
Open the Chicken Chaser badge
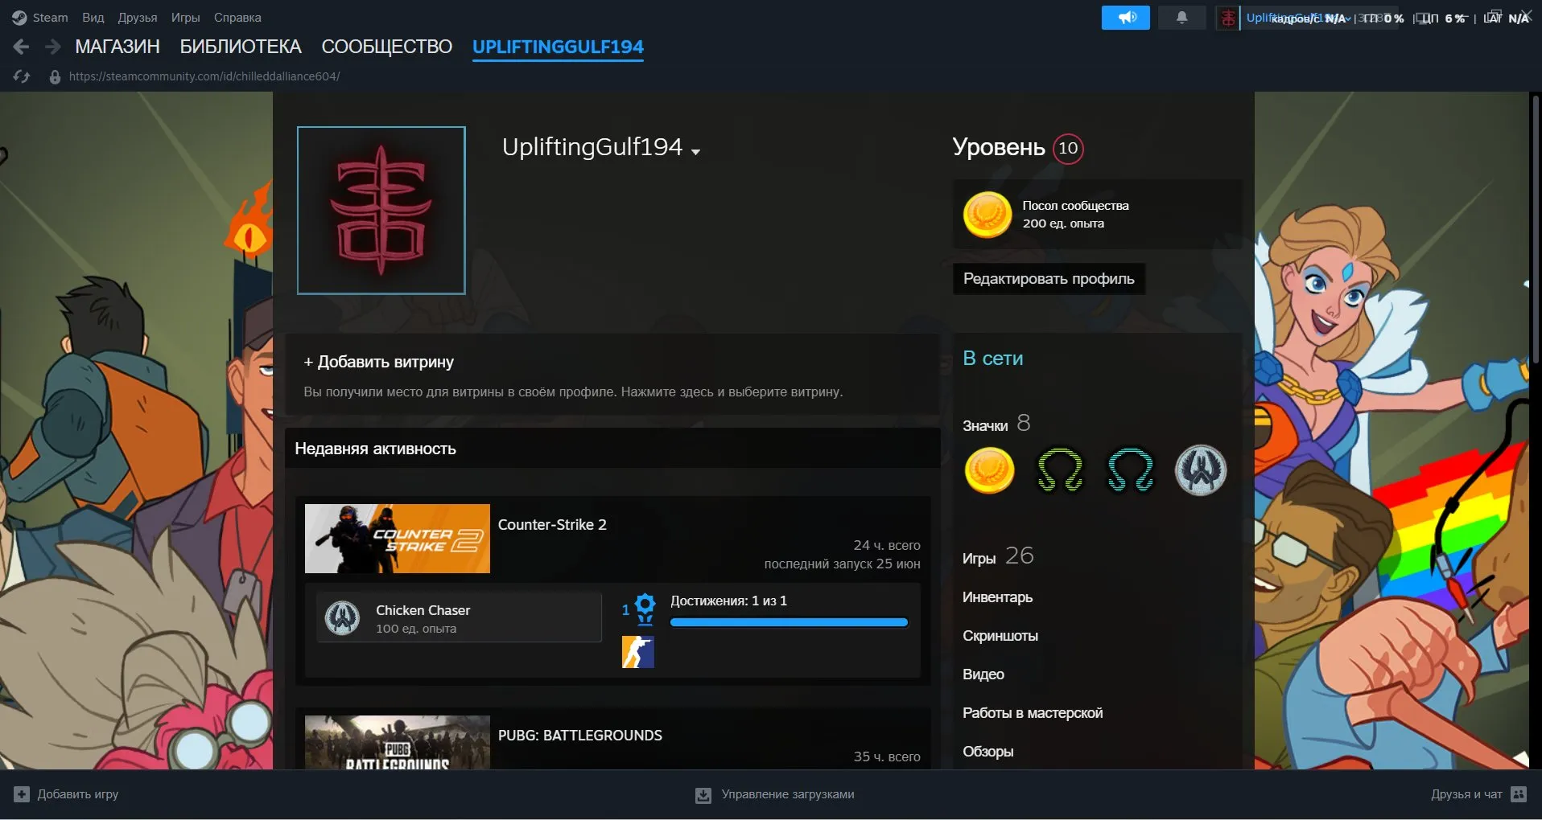[459, 618]
